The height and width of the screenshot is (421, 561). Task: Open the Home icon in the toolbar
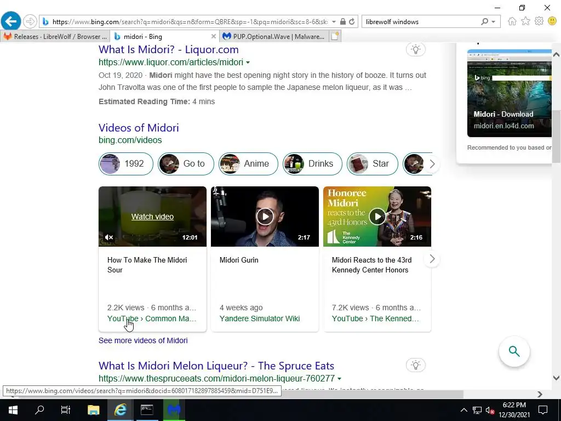coord(512,21)
